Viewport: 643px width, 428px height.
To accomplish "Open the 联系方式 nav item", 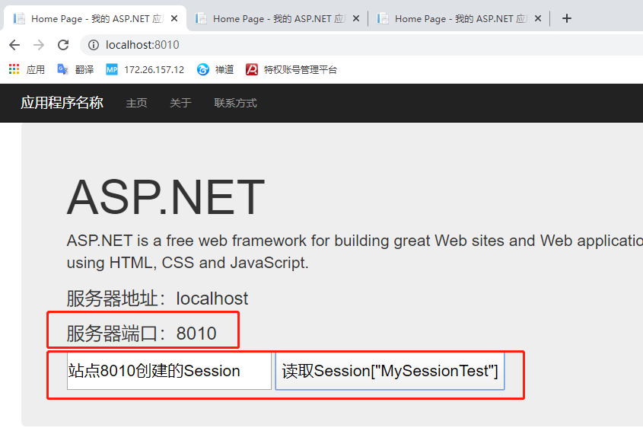I will point(235,103).
